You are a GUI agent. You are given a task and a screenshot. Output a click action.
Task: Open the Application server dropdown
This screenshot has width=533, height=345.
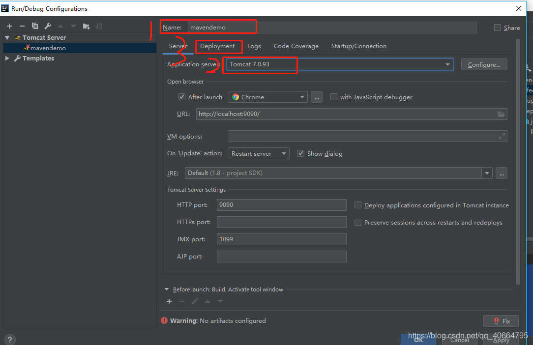point(447,64)
